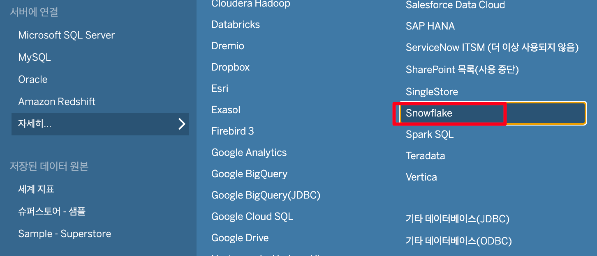Choose Dremio connector
The width and height of the screenshot is (597, 256).
(x=228, y=46)
